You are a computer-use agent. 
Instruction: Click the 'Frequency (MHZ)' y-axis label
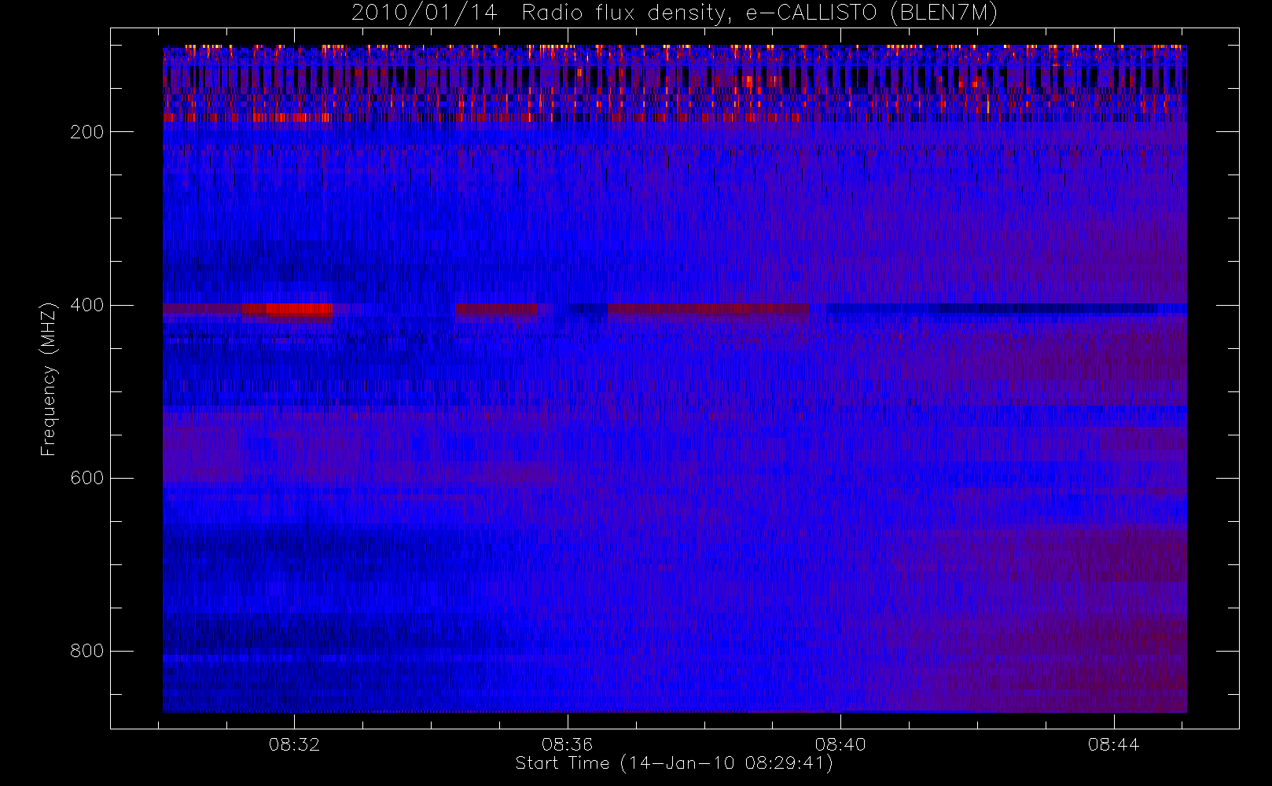click(x=49, y=379)
